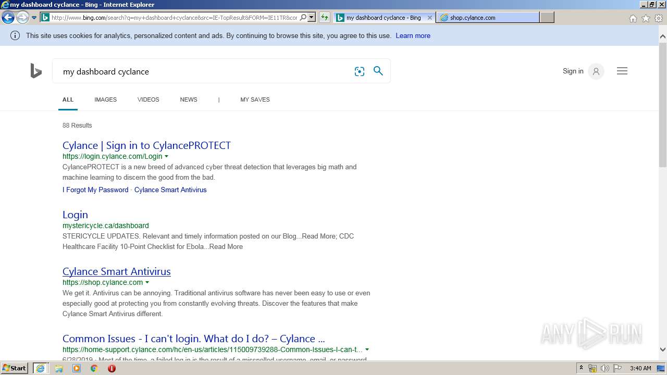The image size is (667, 375).
Task: Open Common Issues I can't login result
Action: point(193,339)
